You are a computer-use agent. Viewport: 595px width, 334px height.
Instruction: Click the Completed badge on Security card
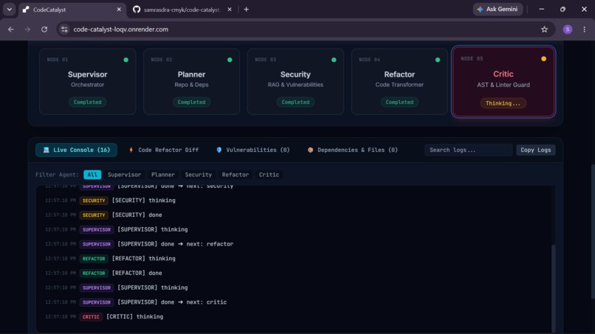pos(295,102)
